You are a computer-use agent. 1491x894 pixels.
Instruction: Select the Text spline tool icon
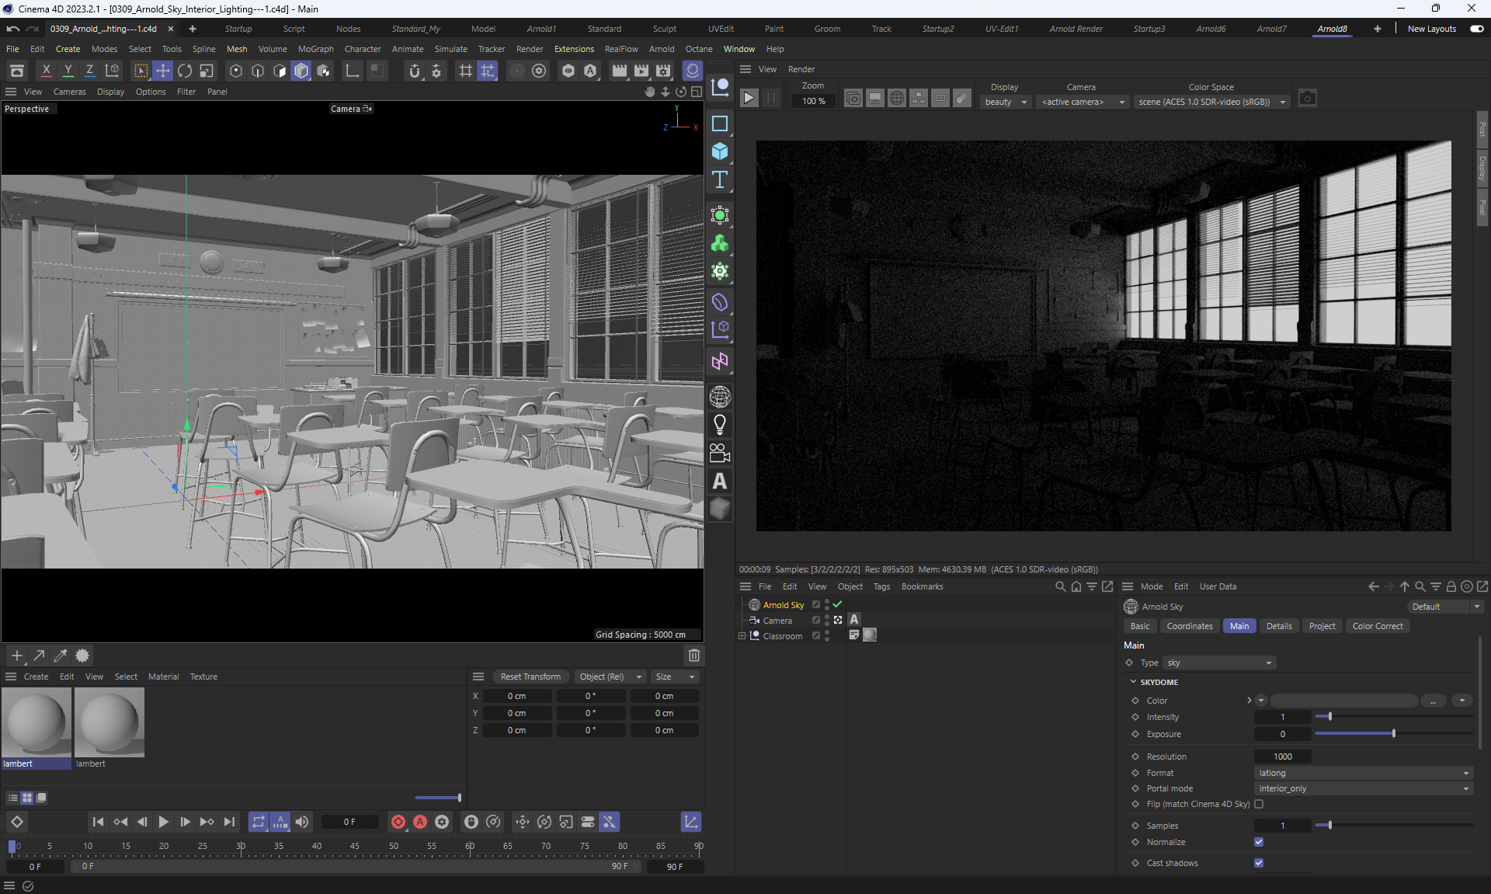(x=720, y=180)
